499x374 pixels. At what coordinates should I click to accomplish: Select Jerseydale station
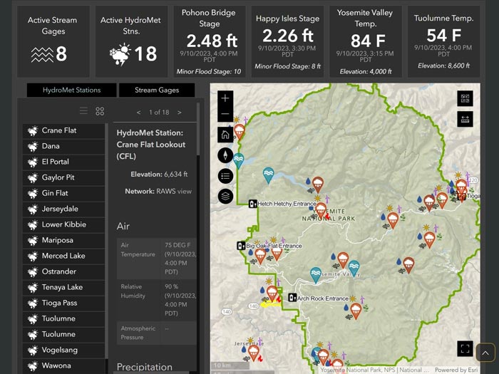click(x=63, y=209)
